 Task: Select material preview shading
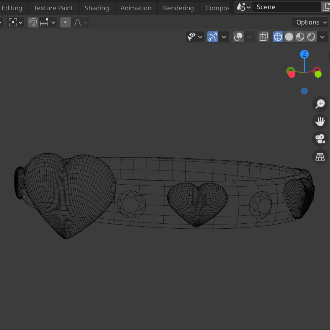tap(300, 37)
